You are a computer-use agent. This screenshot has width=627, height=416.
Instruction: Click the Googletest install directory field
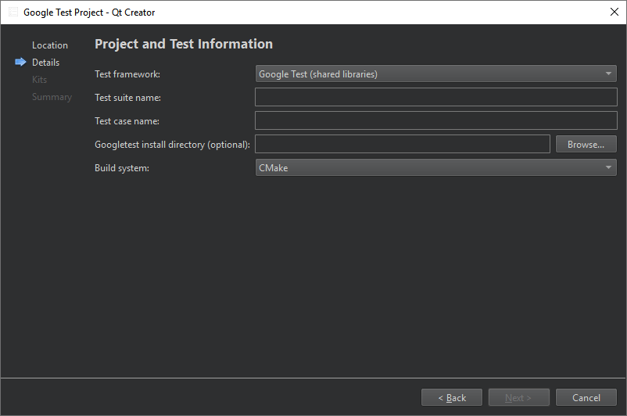coord(402,144)
